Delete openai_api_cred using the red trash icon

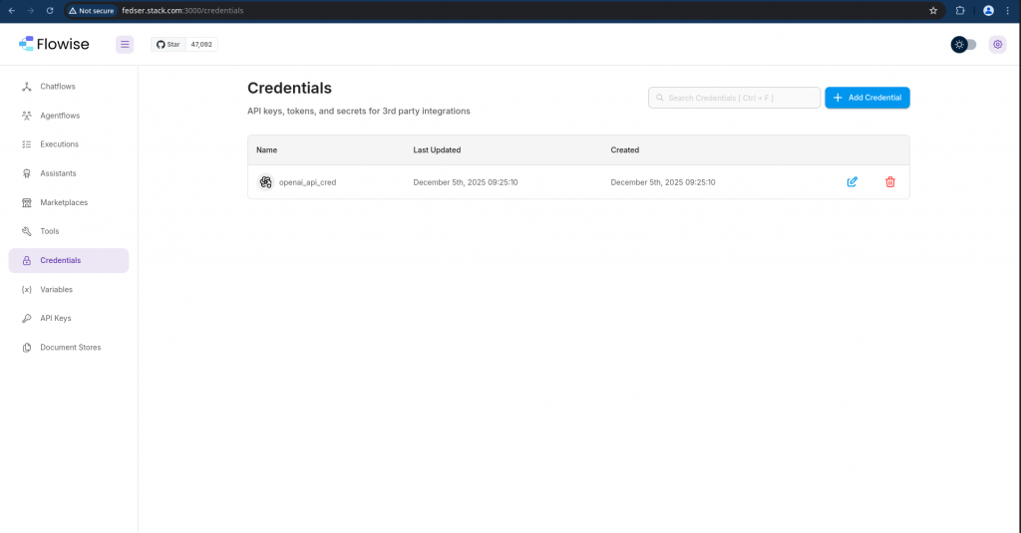(x=890, y=182)
